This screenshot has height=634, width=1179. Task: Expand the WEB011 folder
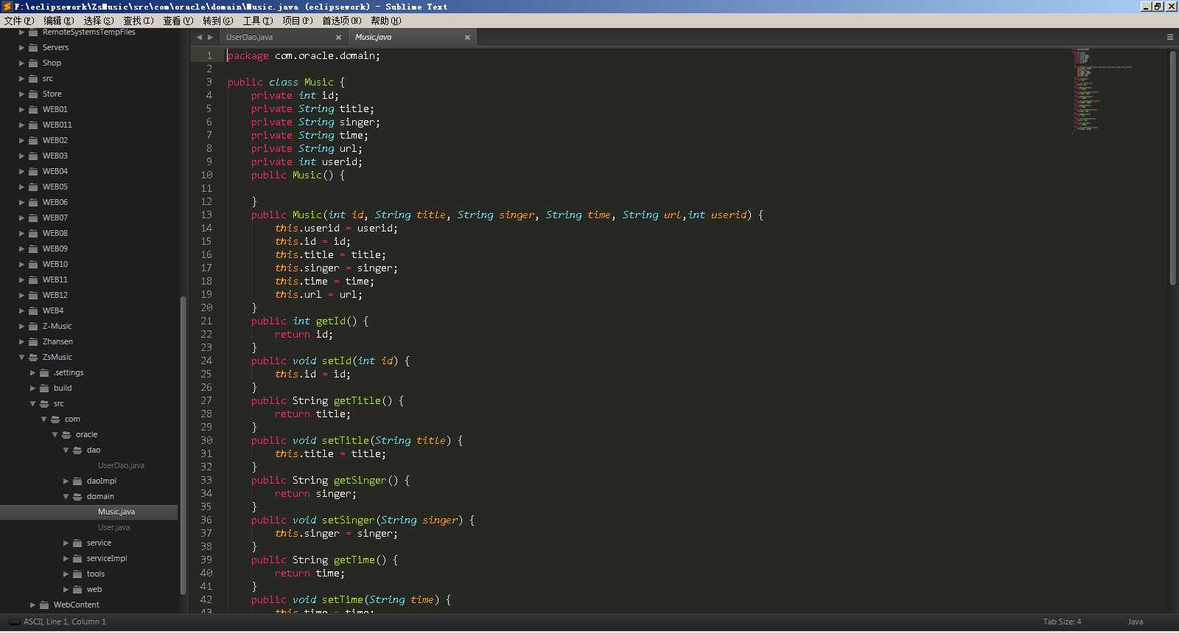tap(22, 125)
